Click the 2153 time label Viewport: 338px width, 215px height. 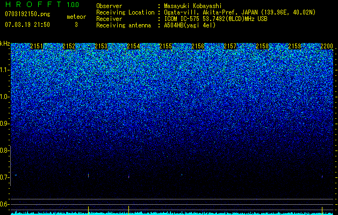click(101, 46)
